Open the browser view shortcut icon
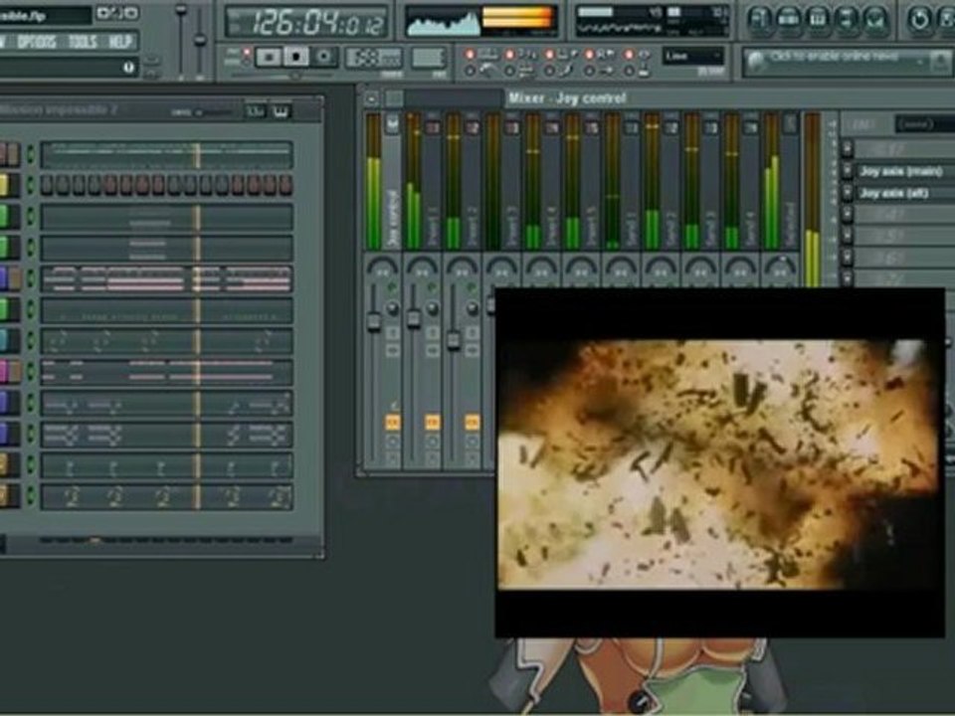Screen dimensions: 955x716 [848, 19]
